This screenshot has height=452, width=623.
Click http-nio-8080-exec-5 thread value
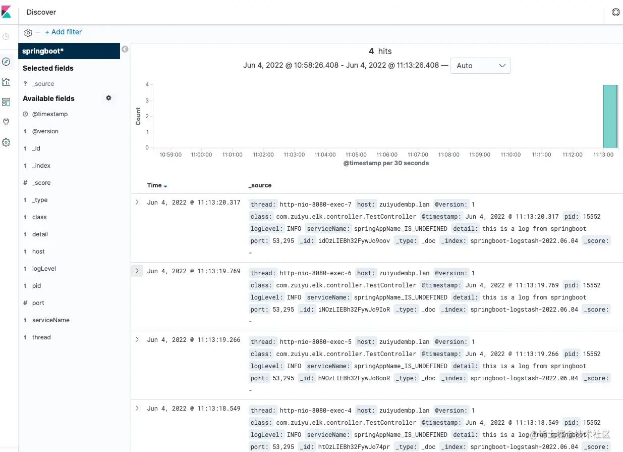pos(316,342)
